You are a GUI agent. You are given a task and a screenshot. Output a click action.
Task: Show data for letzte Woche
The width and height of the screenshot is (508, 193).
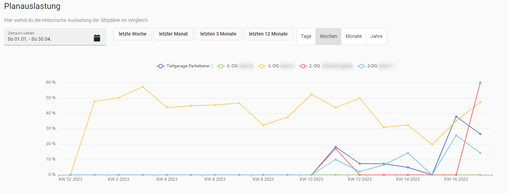132,34
